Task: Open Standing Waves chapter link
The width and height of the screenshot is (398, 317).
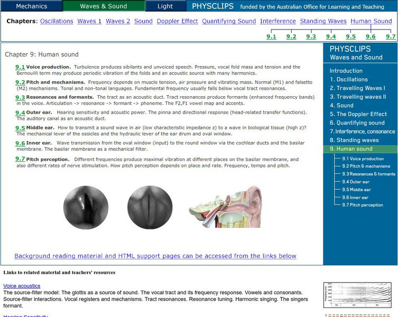Action: [x=323, y=21]
